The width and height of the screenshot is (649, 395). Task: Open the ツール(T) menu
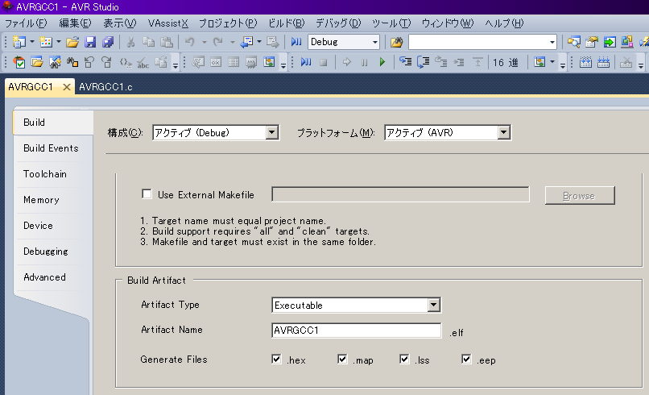pyautogui.click(x=391, y=23)
